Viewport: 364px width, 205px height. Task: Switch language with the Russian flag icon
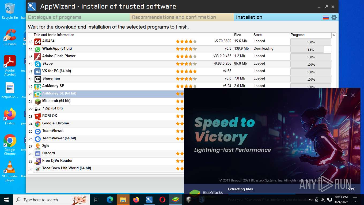[x=325, y=17]
